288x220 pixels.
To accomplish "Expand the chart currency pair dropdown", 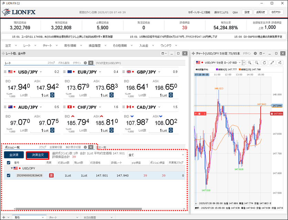I will coord(244,63).
